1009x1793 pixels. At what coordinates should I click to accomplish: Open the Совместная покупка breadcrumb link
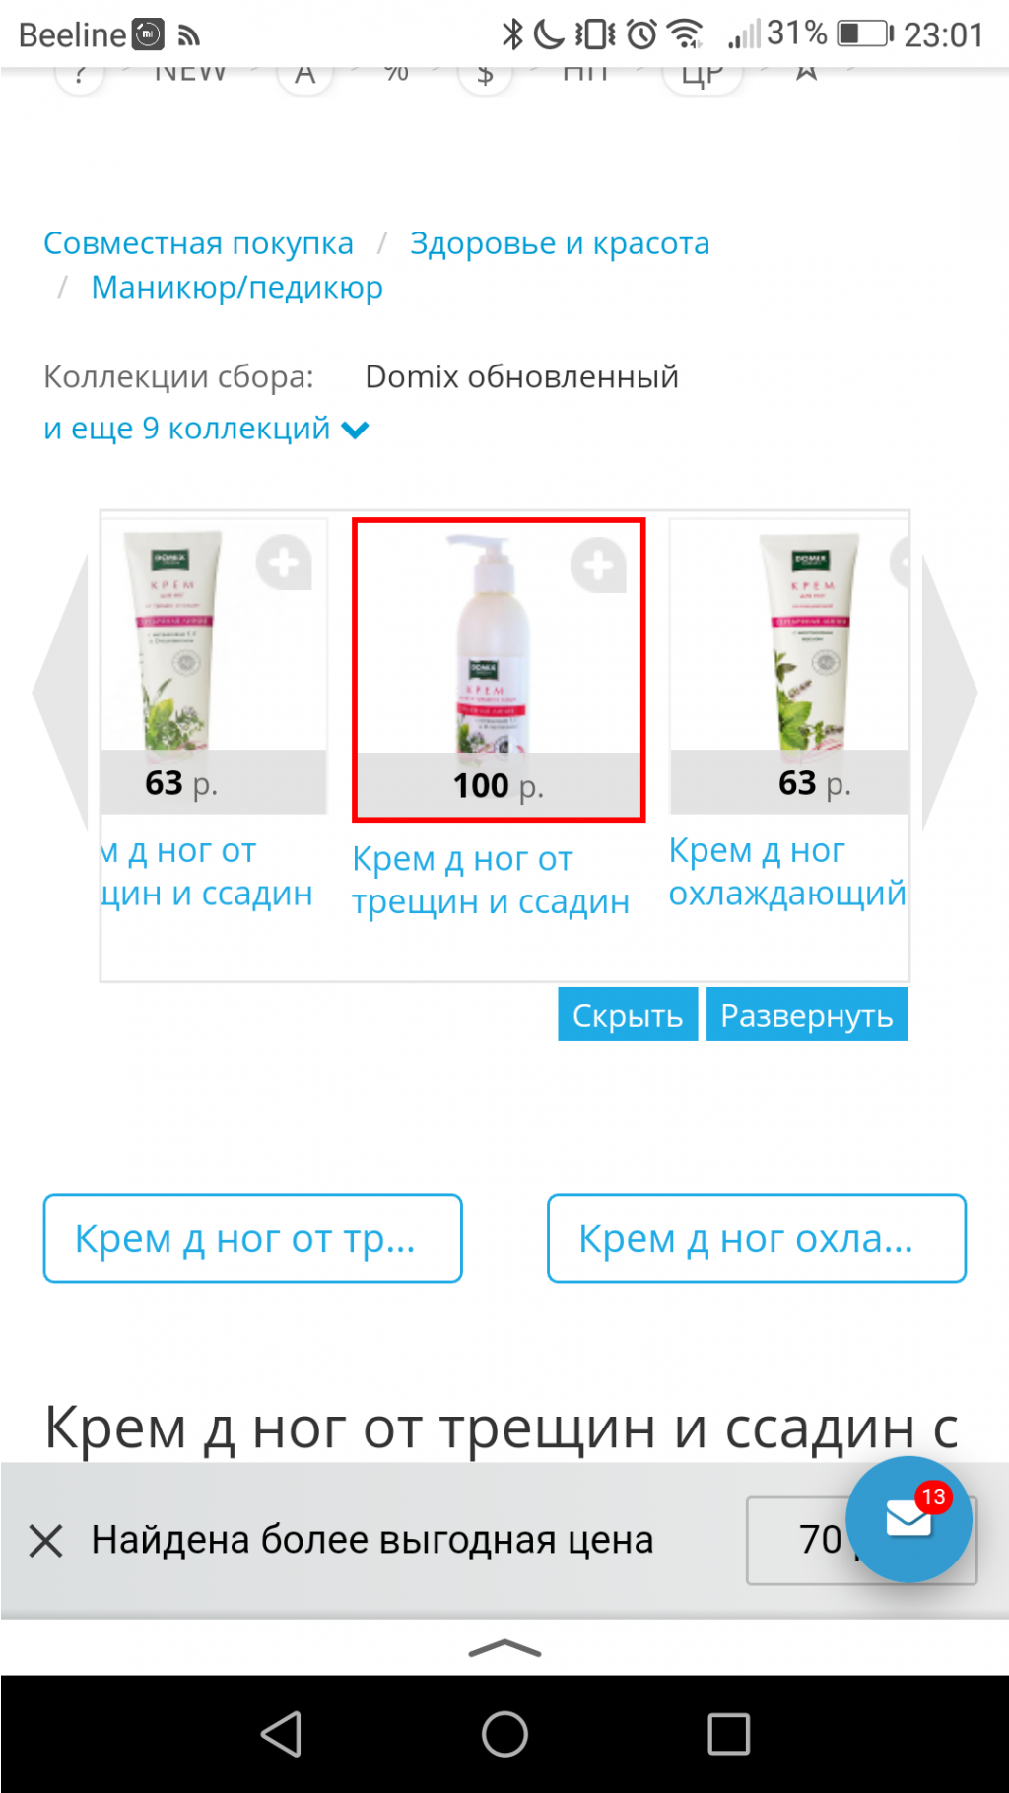[198, 243]
